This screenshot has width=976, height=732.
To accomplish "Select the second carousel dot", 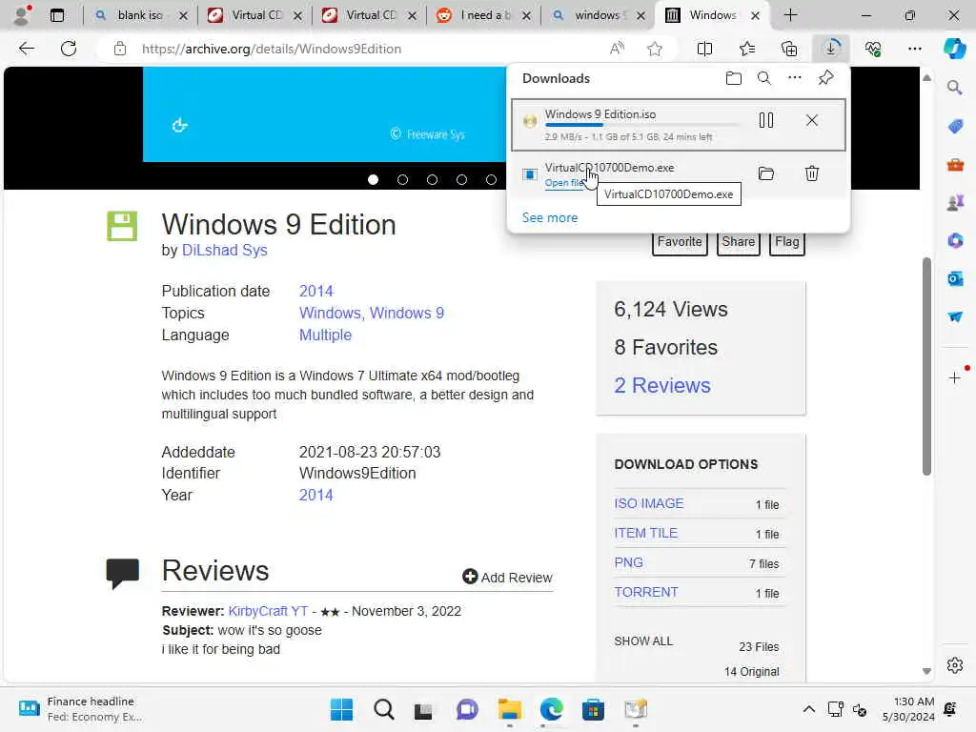I will tap(403, 180).
